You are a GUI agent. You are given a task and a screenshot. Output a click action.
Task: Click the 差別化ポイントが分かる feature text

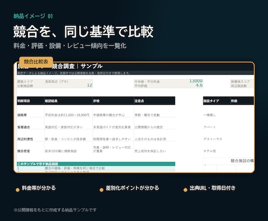click(132, 188)
